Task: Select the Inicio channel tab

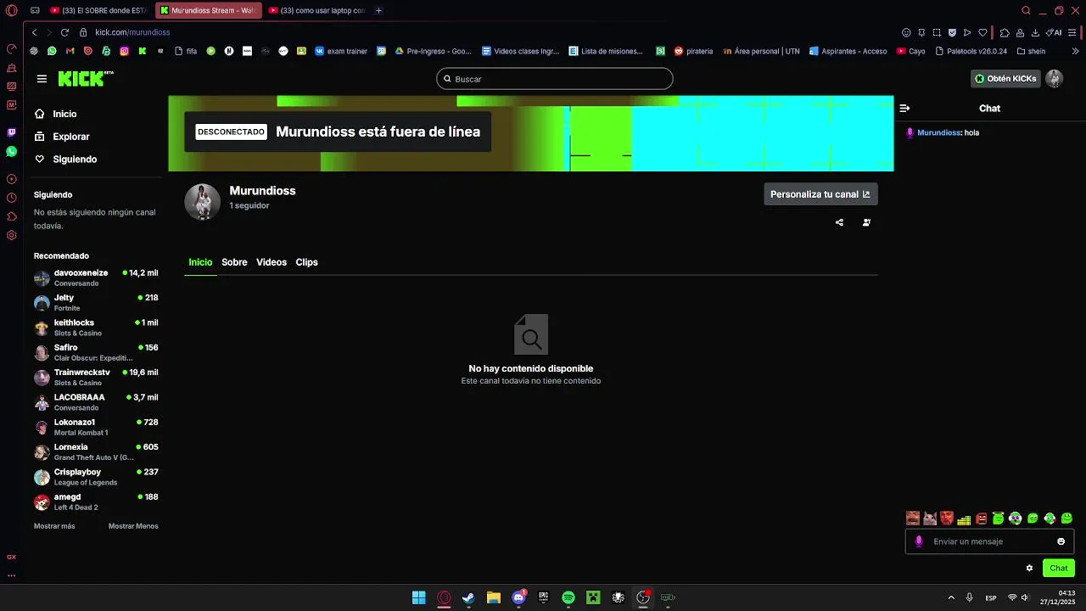Action: tap(200, 262)
